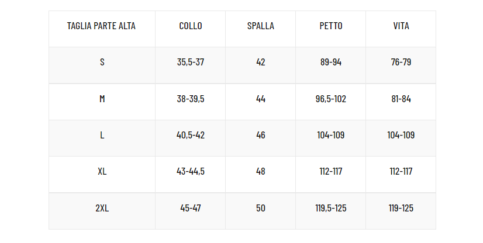
Task: Click the VITA column header
Action: click(x=401, y=26)
